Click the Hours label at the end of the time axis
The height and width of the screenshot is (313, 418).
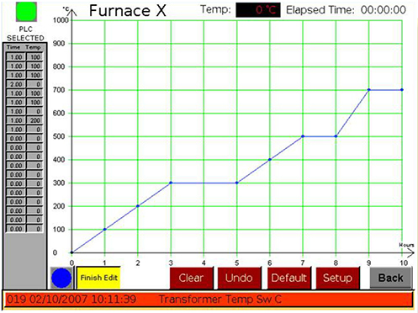(406, 245)
